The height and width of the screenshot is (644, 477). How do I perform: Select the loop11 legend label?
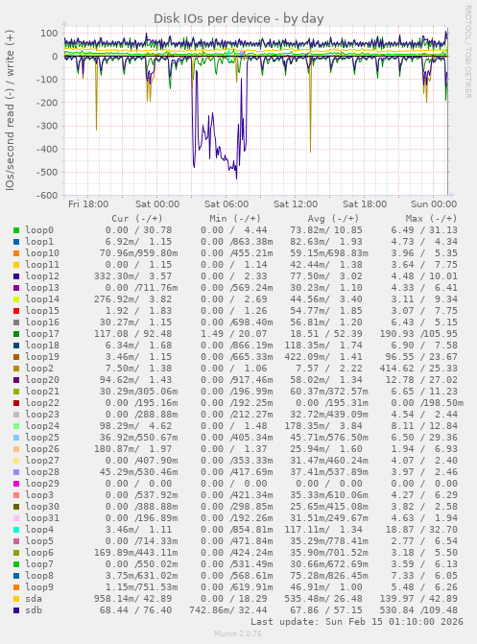(42, 265)
